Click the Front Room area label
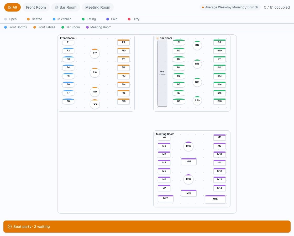This screenshot has height=236, width=294. pyautogui.click(x=67, y=38)
